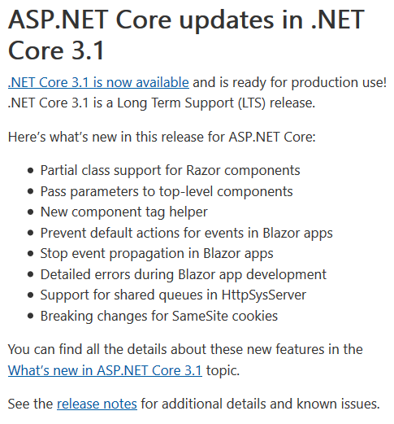Follow the 'release notes' link
This screenshot has height=424, width=394.
[x=97, y=404]
